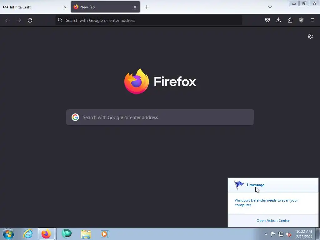Show hidden tray icons arrow
This screenshot has height=240, width=320.
pyautogui.click(x=266, y=234)
